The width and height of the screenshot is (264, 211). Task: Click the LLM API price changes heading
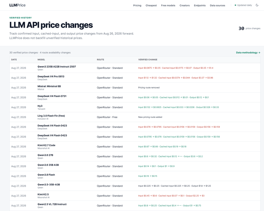click(x=51, y=25)
